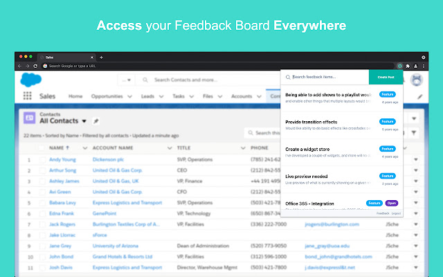Click the feedback extension icon in toolbar
Image resolution: width=443 pixels, height=277 pixels.
coord(400,66)
